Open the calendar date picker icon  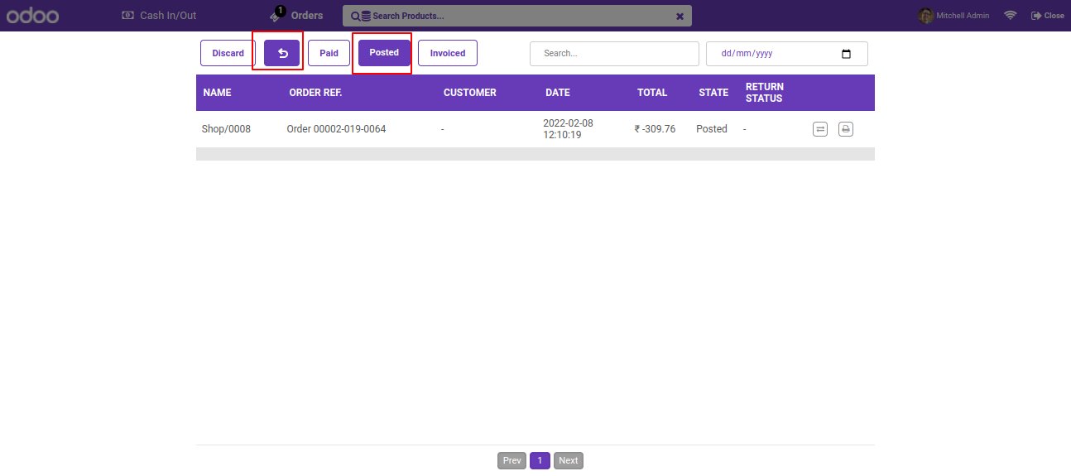[x=846, y=54]
